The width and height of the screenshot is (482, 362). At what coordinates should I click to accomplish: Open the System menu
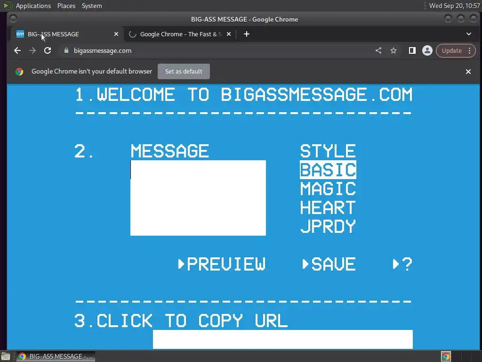[92, 6]
